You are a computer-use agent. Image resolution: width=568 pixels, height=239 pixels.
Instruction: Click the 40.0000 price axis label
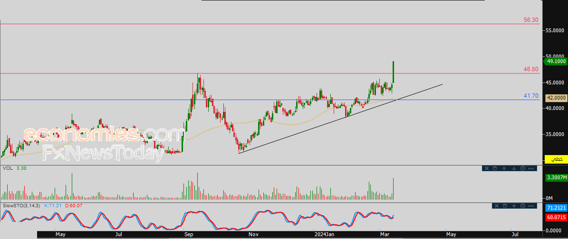pos(556,108)
